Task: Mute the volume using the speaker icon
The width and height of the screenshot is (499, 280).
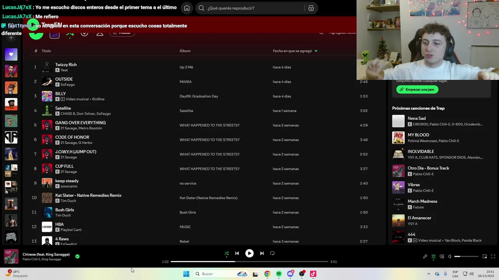Action: (449, 256)
